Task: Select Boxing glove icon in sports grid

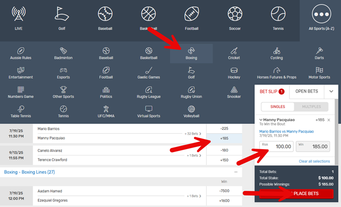Action: [191, 51]
